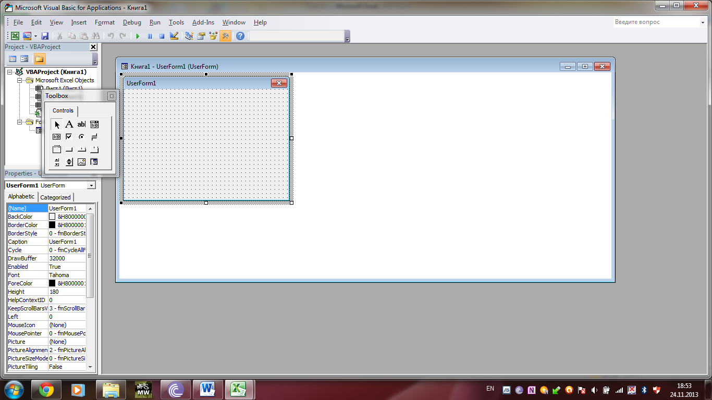Select the CommandButton control in the Toolbox
The height and width of the screenshot is (400, 712).
click(x=69, y=149)
